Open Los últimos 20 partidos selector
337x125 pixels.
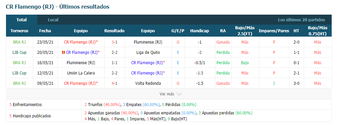301,20
